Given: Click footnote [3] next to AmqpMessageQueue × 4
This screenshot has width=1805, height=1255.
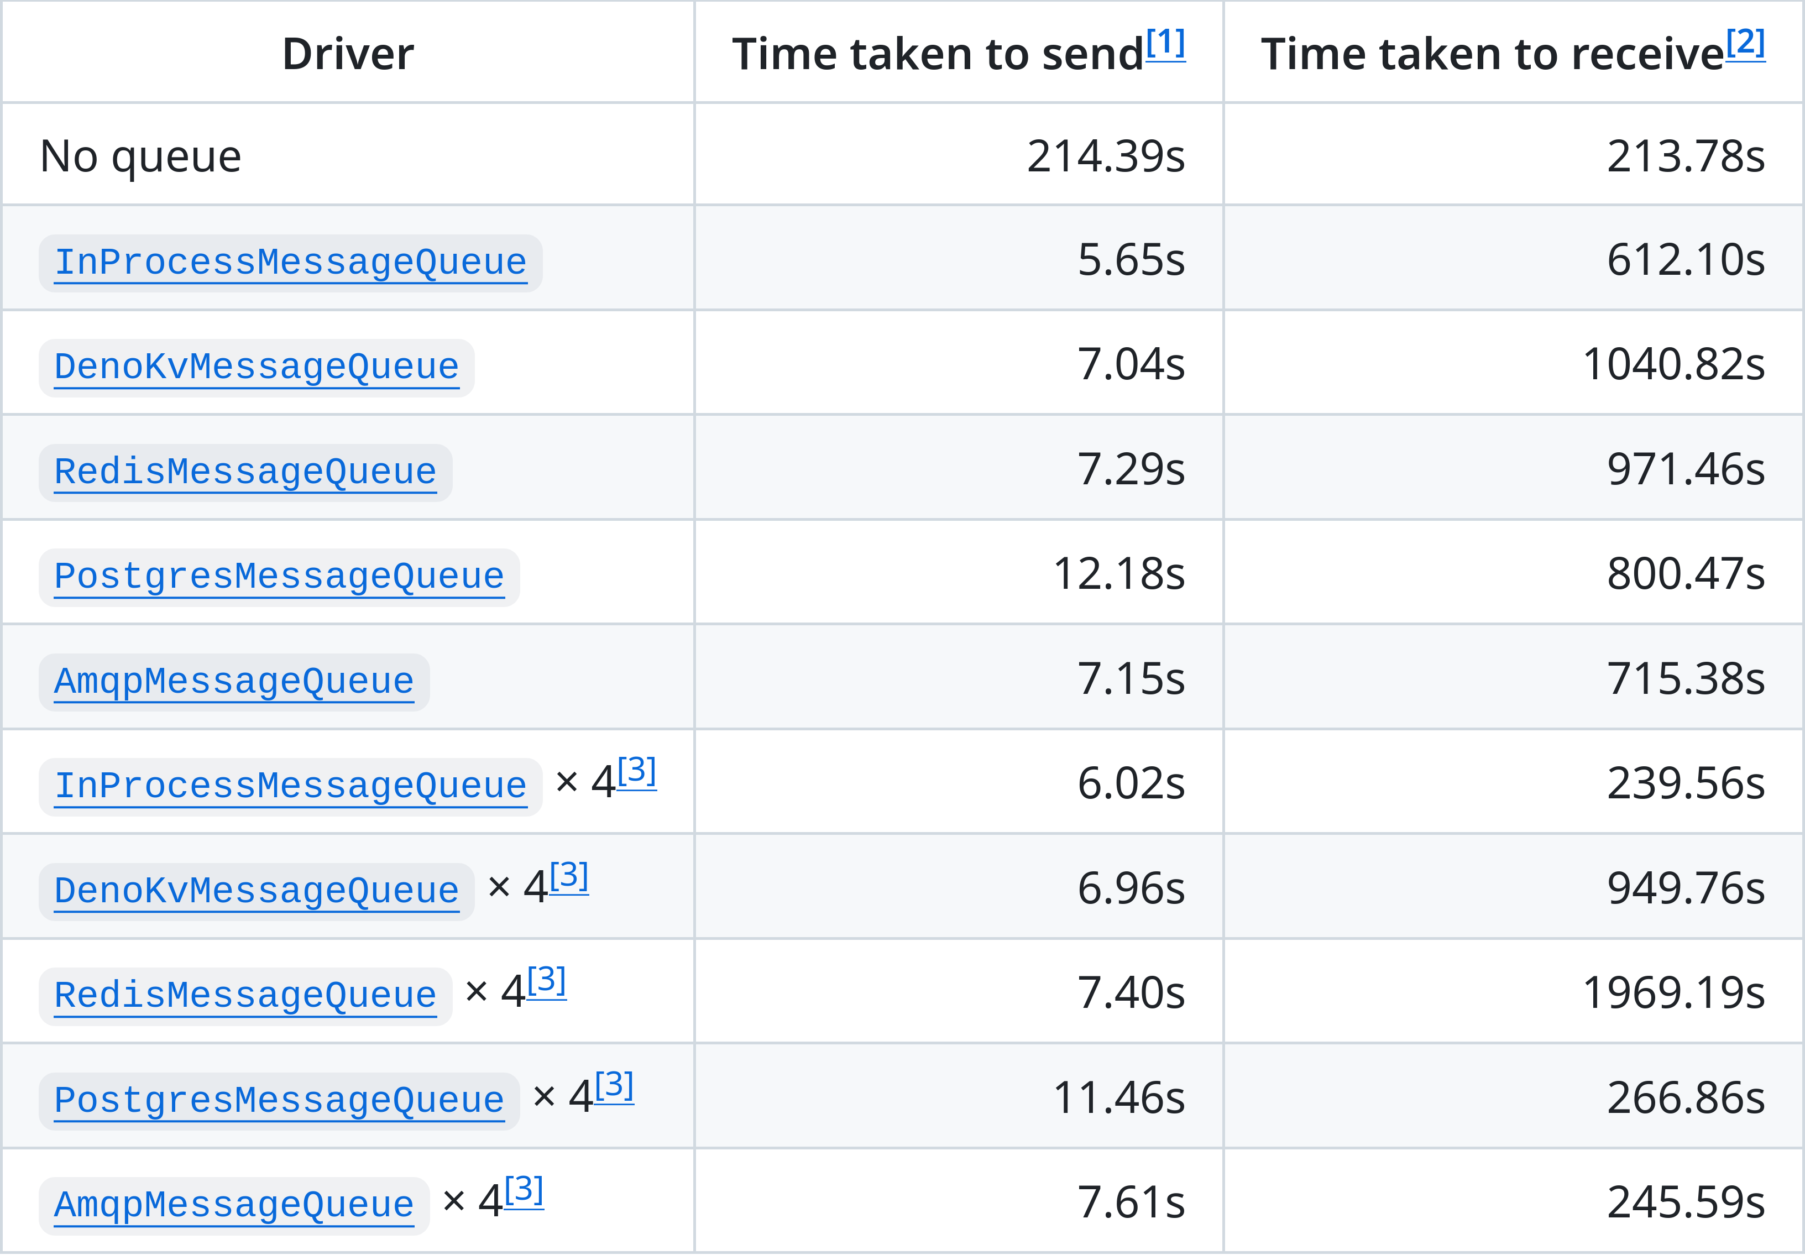Looking at the screenshot, I should click(524, 1190).
